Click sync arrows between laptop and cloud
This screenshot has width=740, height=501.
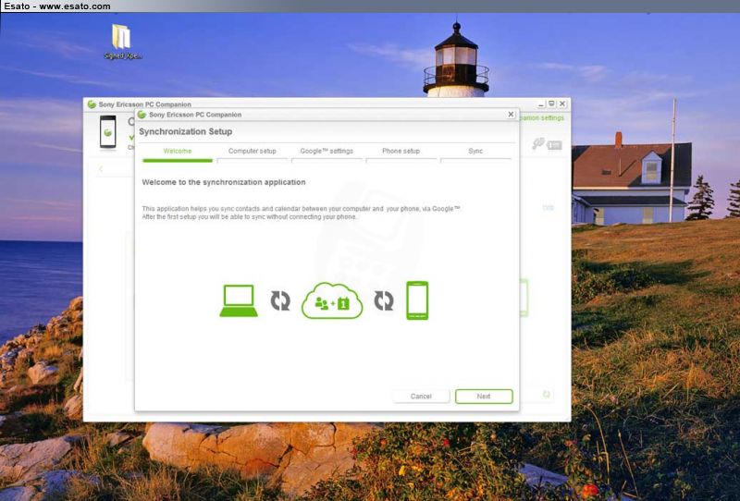(280, 301)
